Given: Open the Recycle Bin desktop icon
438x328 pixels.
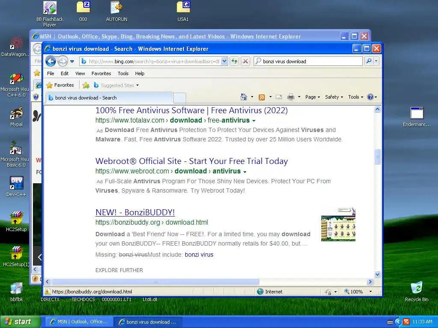Looking at the screenshot, I should (417, 292).
